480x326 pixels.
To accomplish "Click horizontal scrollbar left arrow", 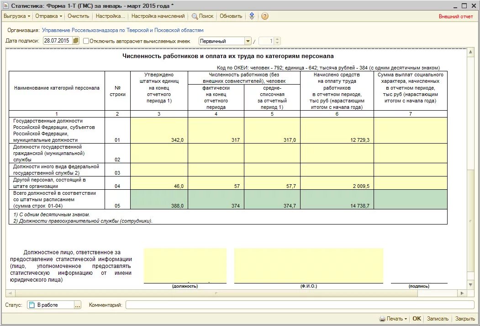I will point(10,294).
